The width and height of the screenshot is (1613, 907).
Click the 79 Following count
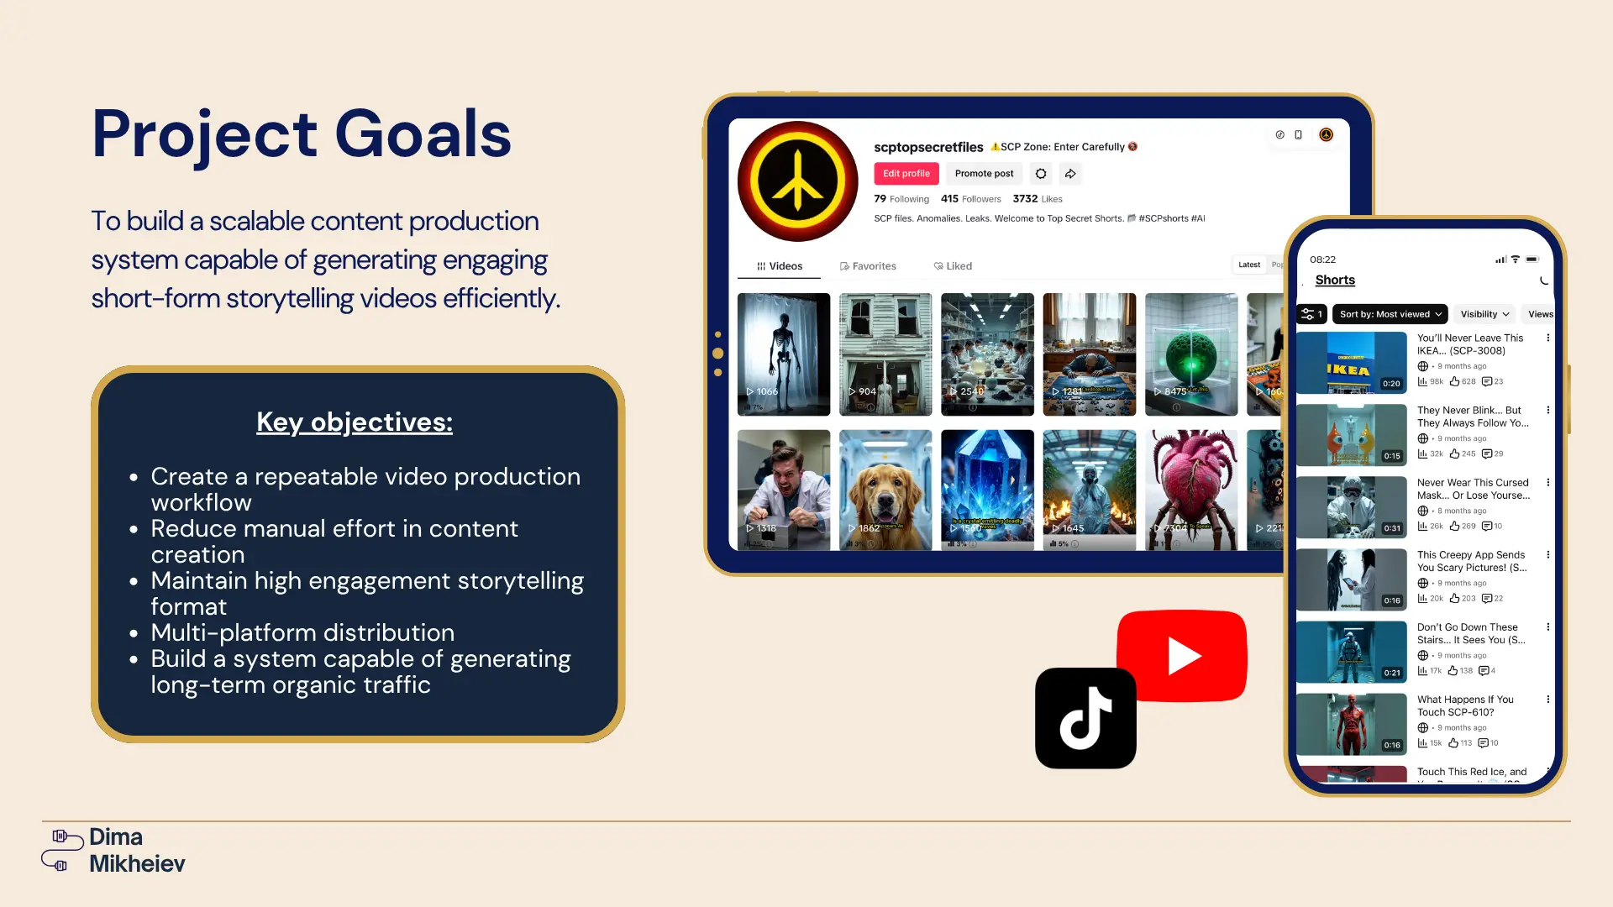(x=901, y=199)
